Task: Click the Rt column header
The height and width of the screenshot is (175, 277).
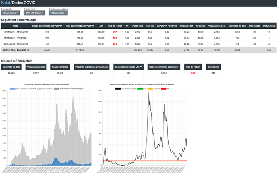Action: pos(127,26)
